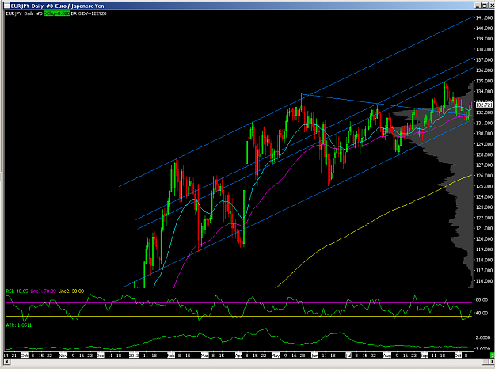This screenshot has width=495, height=369.
Task: Click the 140.000 price axis label
Action: (x=485, y=28)
